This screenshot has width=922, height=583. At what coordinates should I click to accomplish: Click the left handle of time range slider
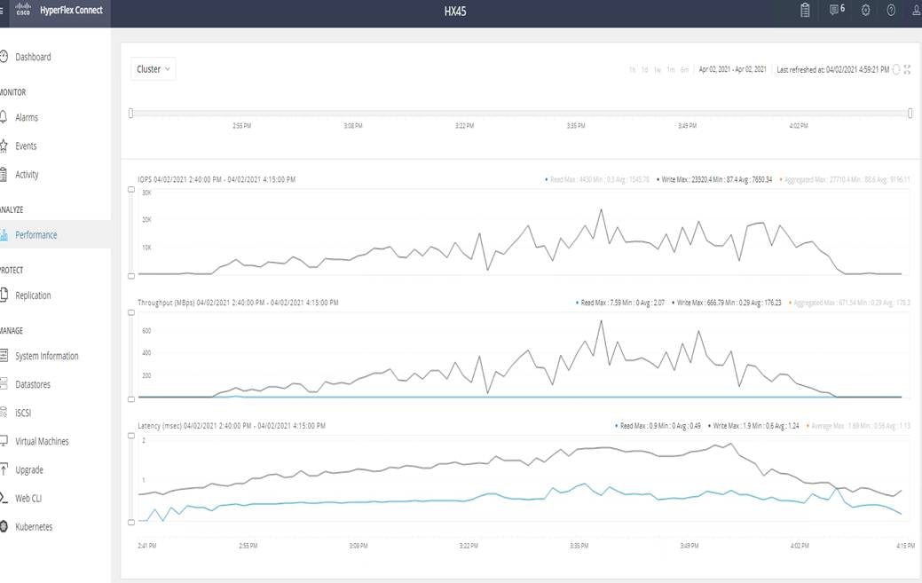pyautogui.click(x=130, y=113)
